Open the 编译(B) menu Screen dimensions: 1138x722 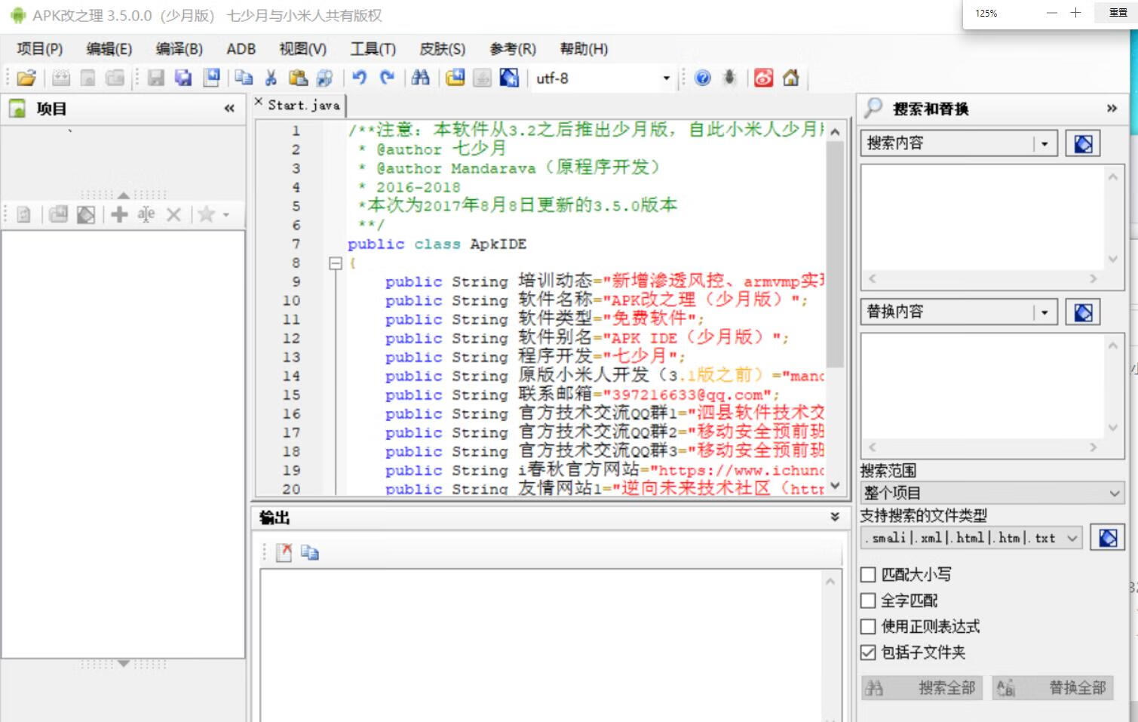click(x=179, y=49)
